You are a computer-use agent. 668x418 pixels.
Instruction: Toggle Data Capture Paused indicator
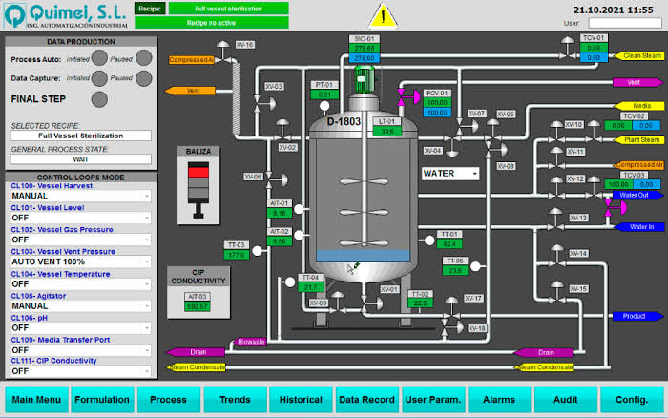pos(144,78)
